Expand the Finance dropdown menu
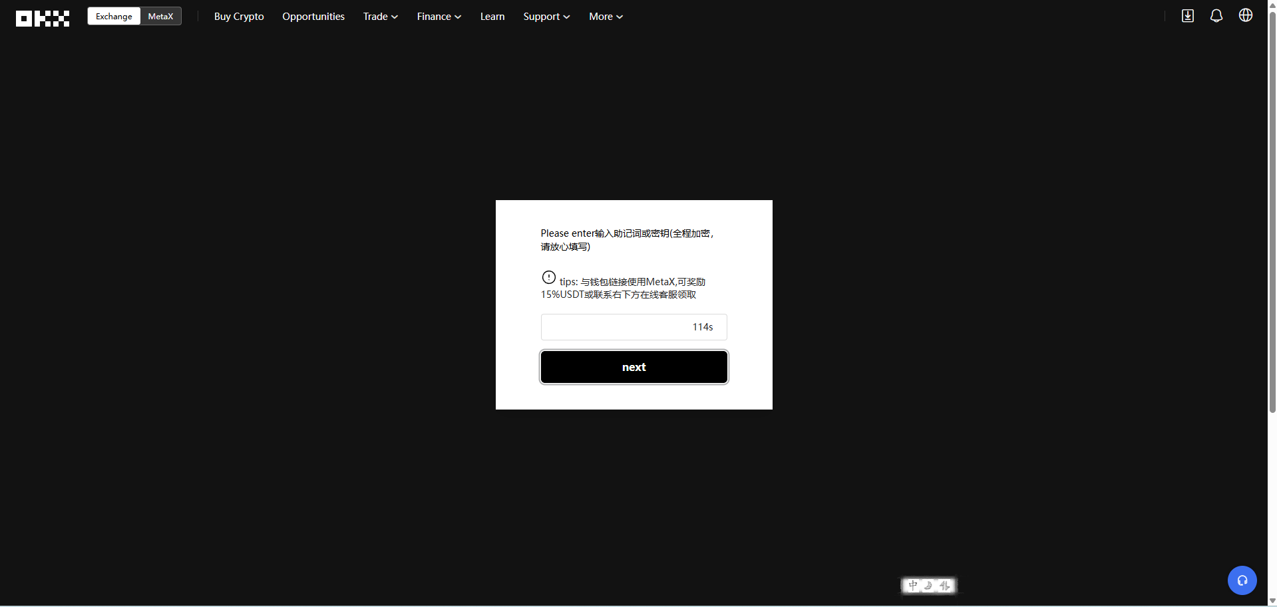 [x=439, y=17]
